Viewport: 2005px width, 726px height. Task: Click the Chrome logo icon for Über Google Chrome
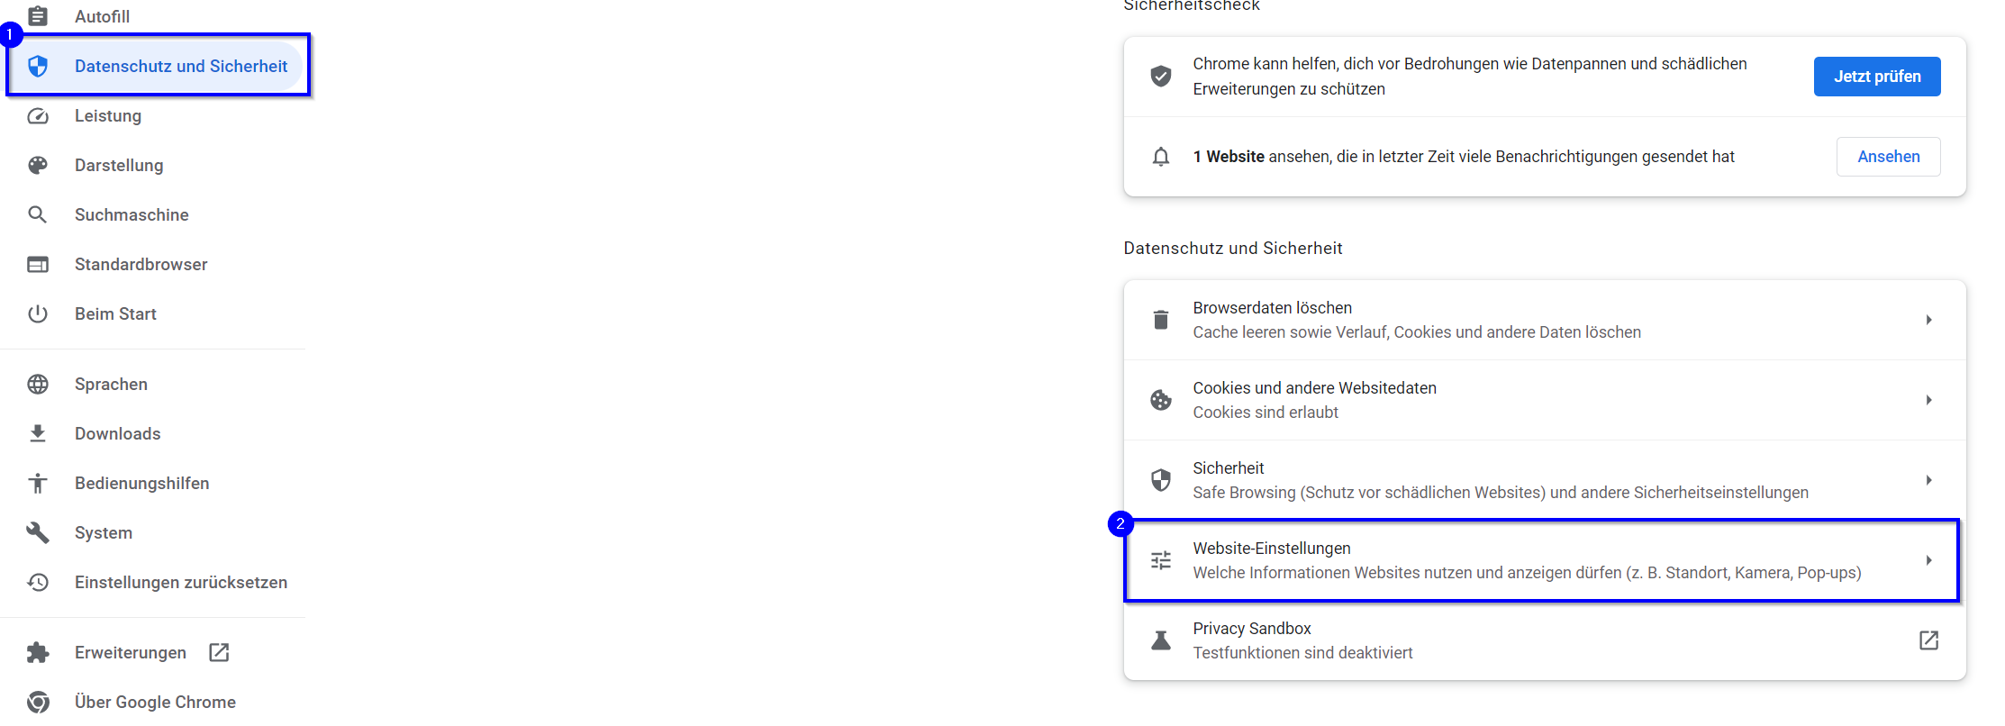point(38,702)
